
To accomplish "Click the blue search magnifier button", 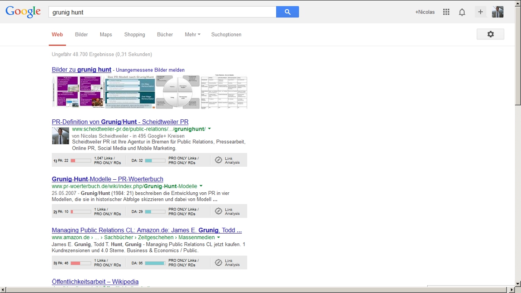I will tap(287, 12).
